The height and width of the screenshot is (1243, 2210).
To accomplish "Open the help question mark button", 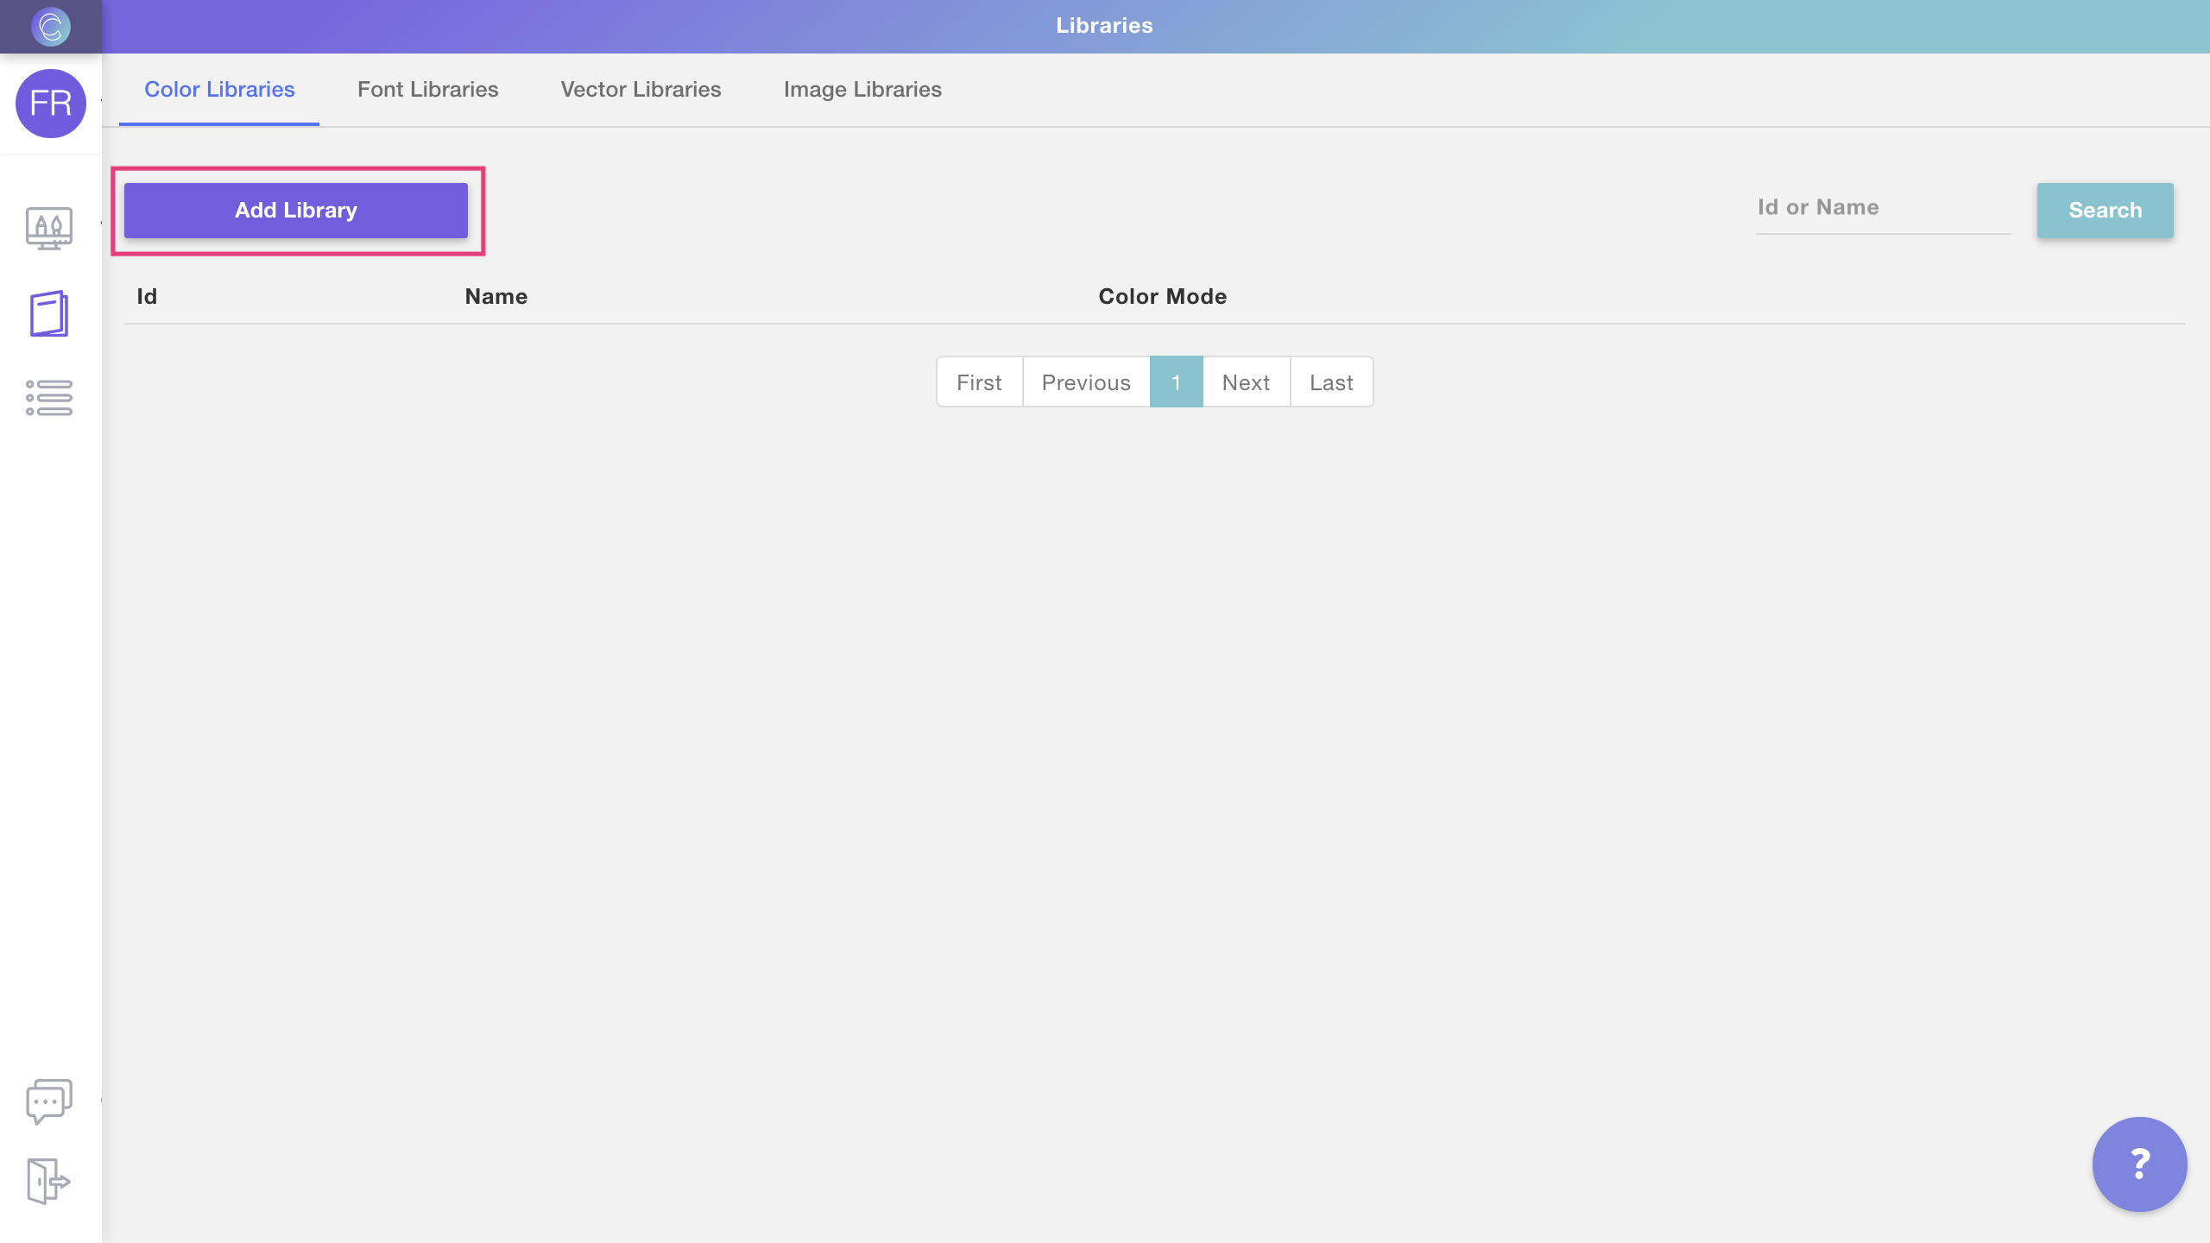I will (2139, 1164).
